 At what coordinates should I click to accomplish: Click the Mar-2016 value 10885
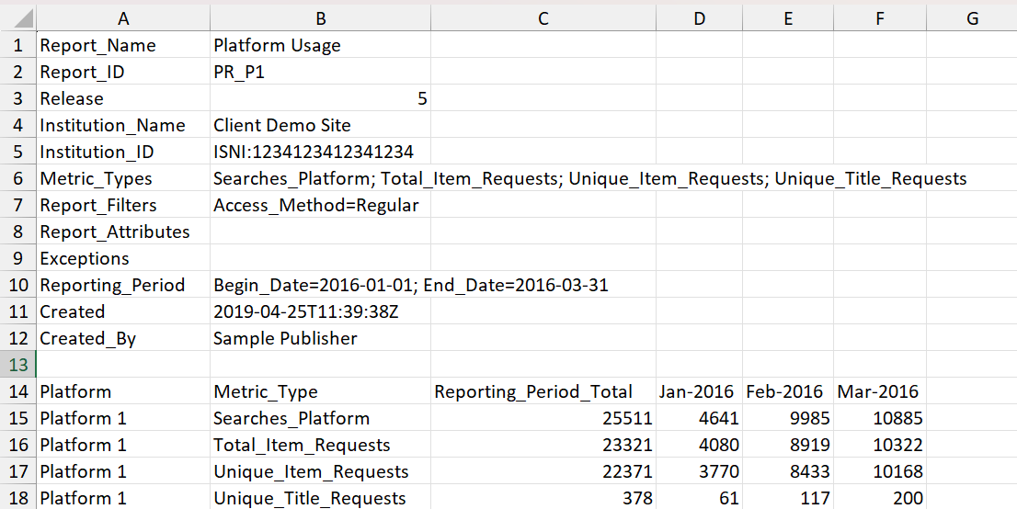pyautogui.click(x=879, y=417)
